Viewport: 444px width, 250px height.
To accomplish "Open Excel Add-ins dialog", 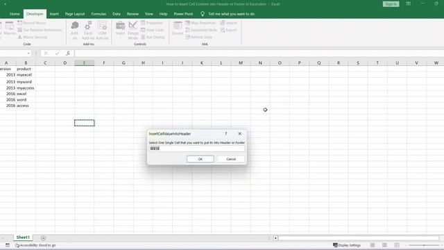I will pyautogui.click(x=88, y=31).
